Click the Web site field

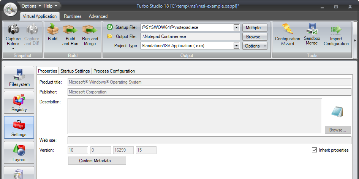(209, 140)
